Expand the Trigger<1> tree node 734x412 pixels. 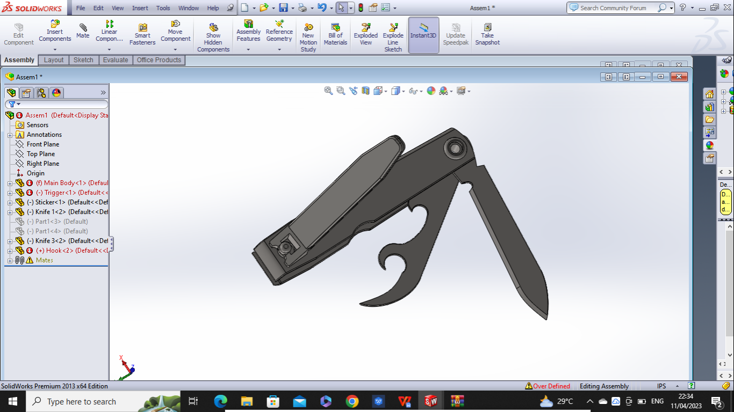(x=10, y=193)
